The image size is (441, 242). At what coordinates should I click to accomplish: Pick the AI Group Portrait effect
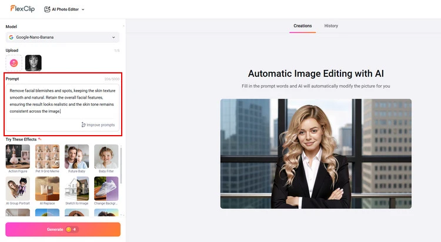tap(18, 189)
